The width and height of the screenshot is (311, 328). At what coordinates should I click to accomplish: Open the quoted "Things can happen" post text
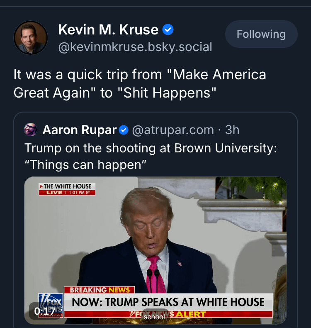pyautogui.click(x=150, y=156)
